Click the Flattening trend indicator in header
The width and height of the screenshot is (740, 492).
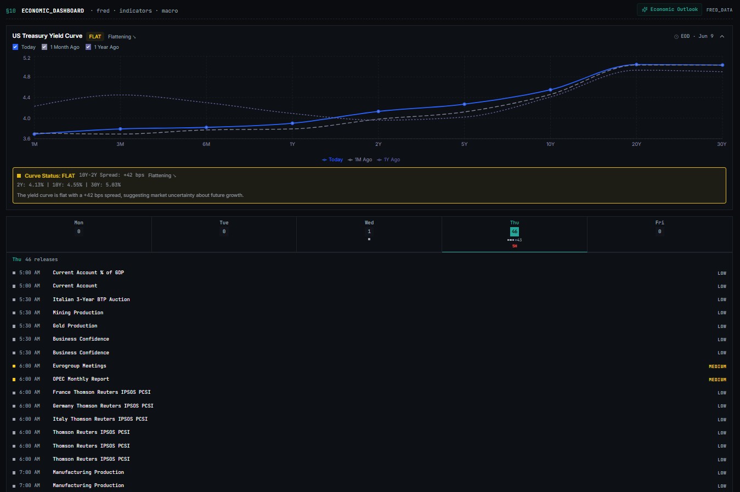click(122, 37)
